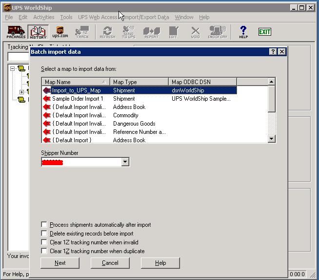The image size is (319, 280).
Task: Click the Void toolbar icon
Action: tap(195, 32)
